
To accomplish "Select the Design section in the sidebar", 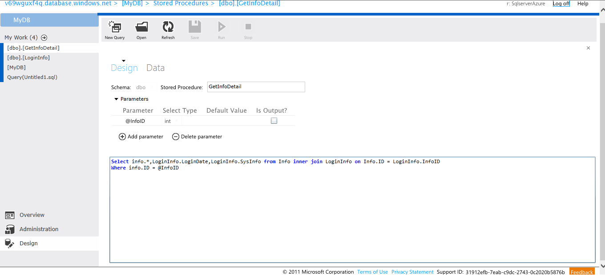I will pyautogui.click(x=28, y=243).
